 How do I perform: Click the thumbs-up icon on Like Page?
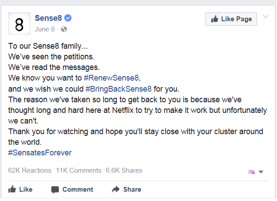pos(215,19)
